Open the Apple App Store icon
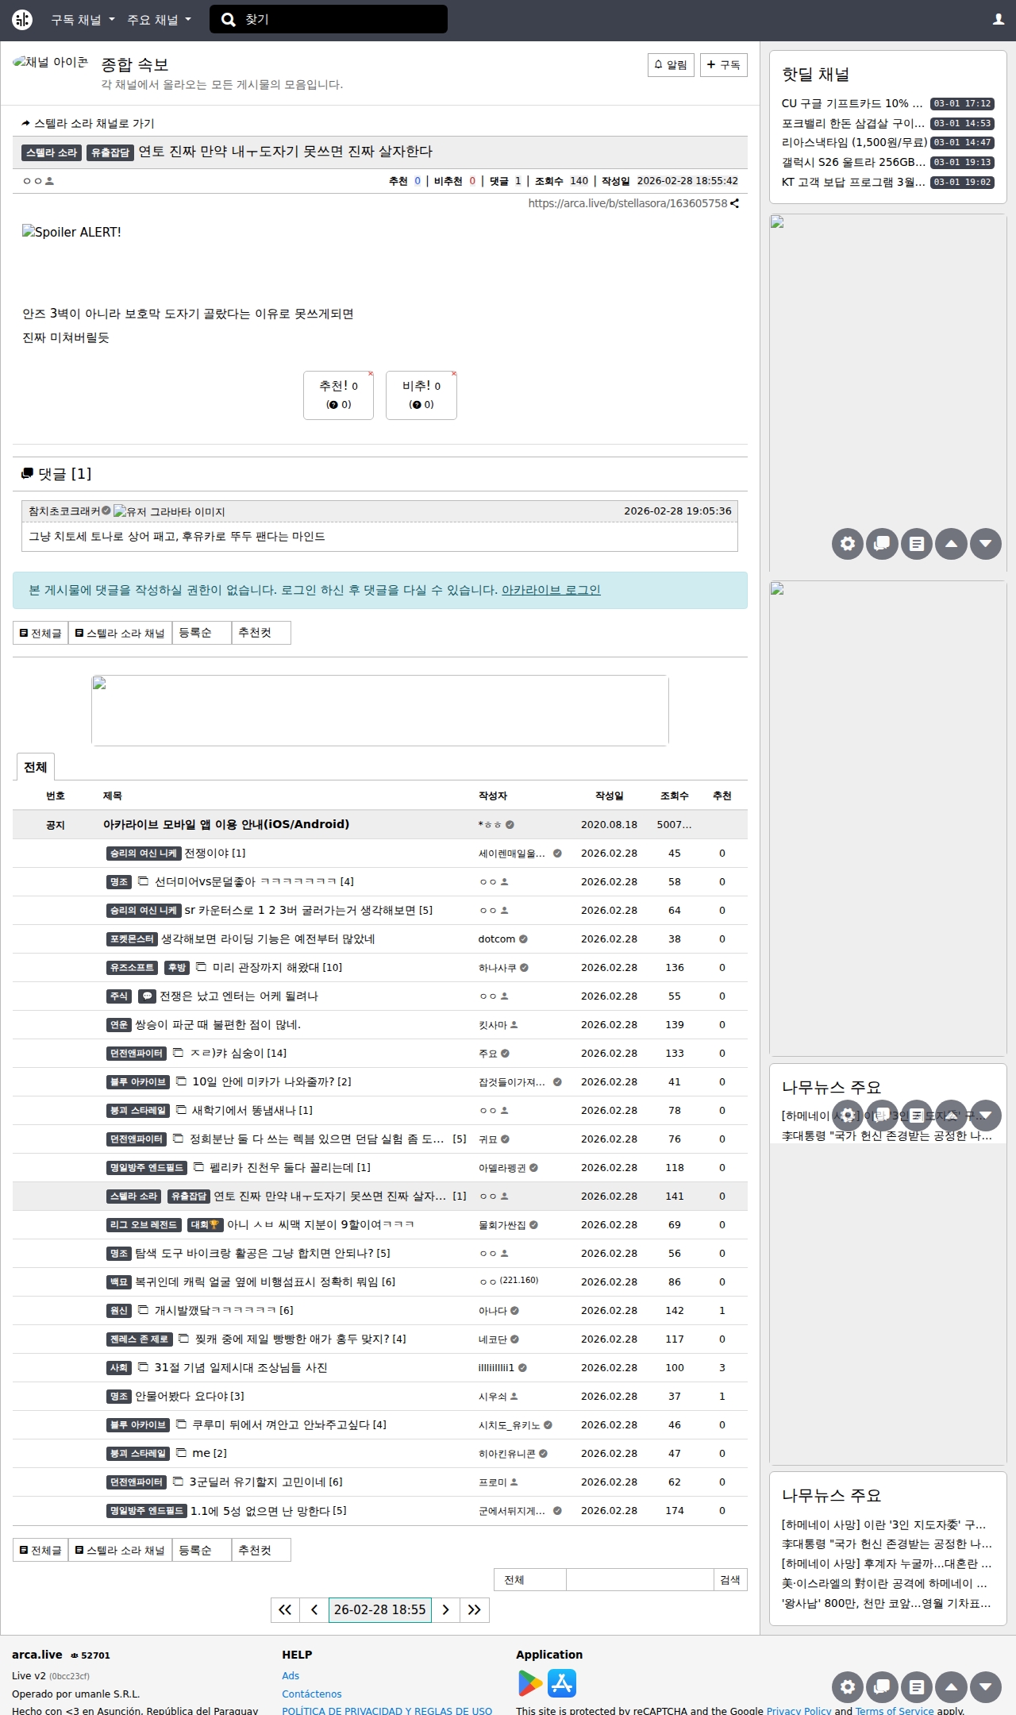Image resolution: width=1016 pixels, height=1715 pixels. click(x=562, y=1683)
